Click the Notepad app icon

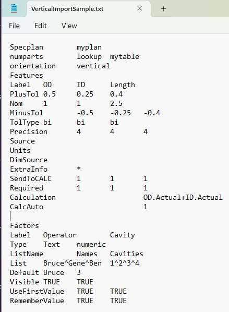coord(14,8)
